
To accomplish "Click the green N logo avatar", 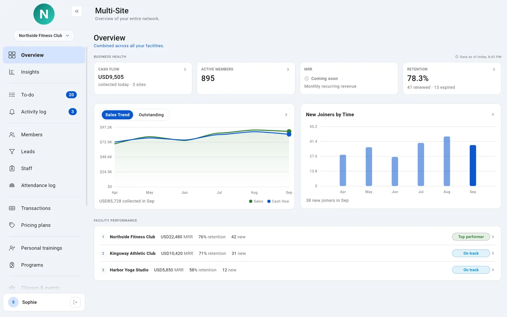I will click(44, 14).
